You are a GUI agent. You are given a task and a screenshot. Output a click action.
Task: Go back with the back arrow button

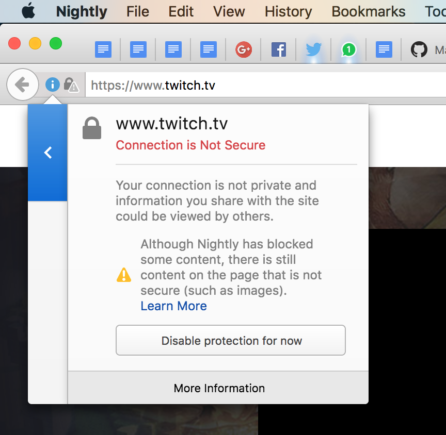22,85
